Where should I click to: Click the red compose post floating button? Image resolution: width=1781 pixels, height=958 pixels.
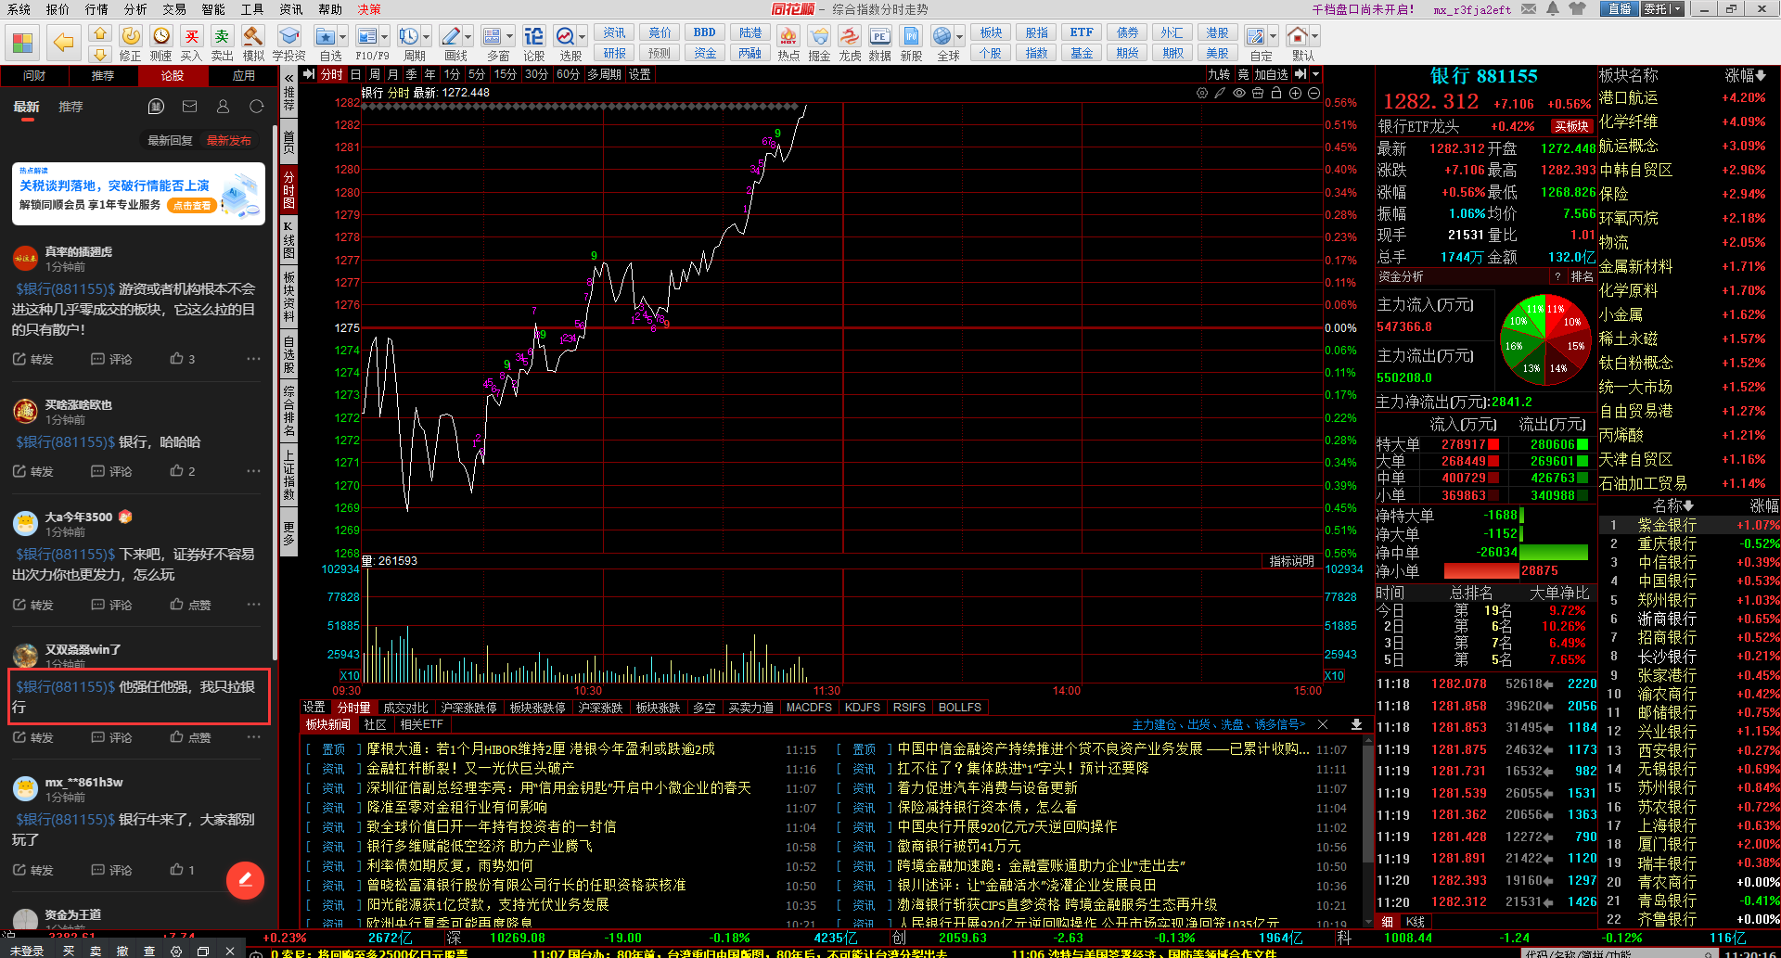coord(245,880)
